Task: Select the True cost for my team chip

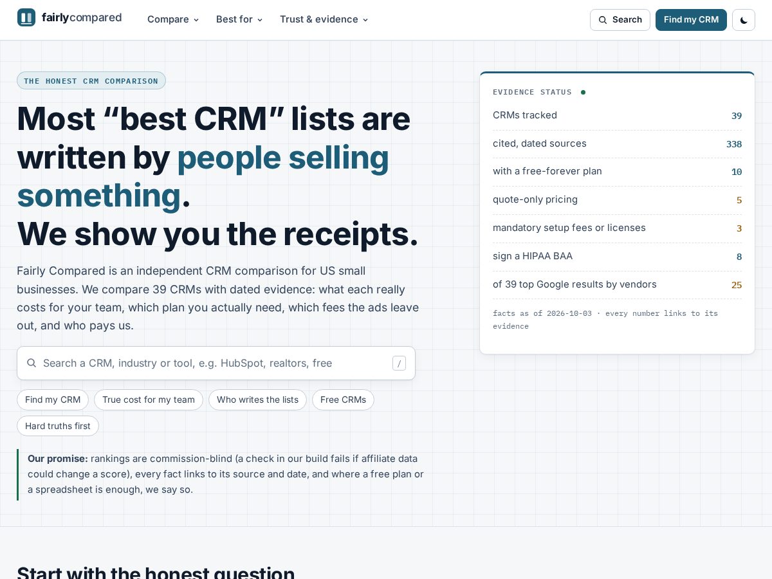Action: pos(149,400)
